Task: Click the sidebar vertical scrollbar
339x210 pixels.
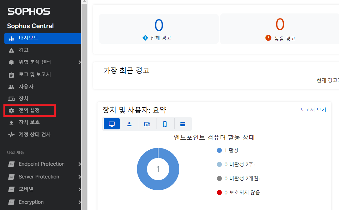Action: coord(84,106)
